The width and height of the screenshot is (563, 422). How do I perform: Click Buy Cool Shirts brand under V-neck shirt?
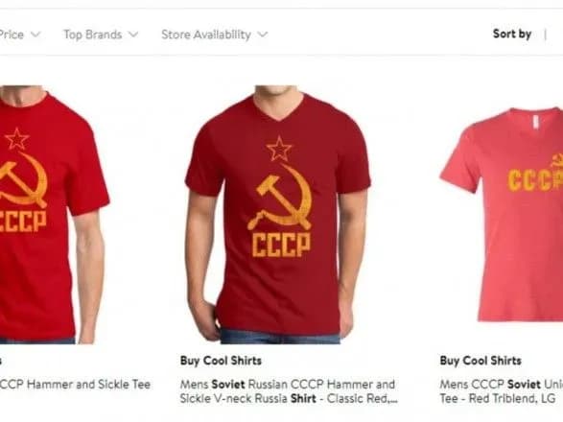[221, 361]
